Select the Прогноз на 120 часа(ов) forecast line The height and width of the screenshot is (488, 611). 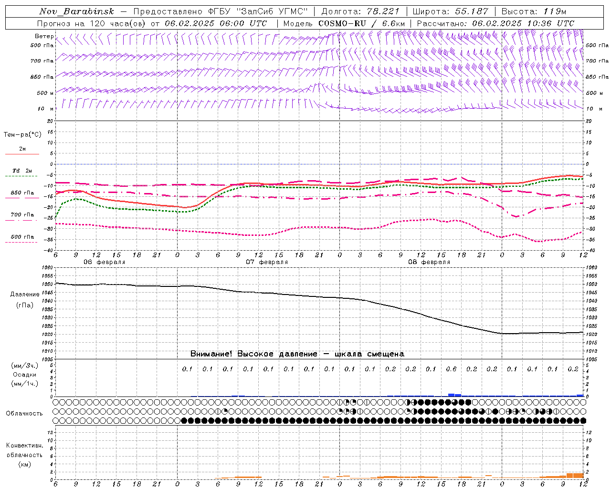pos(152,23)
